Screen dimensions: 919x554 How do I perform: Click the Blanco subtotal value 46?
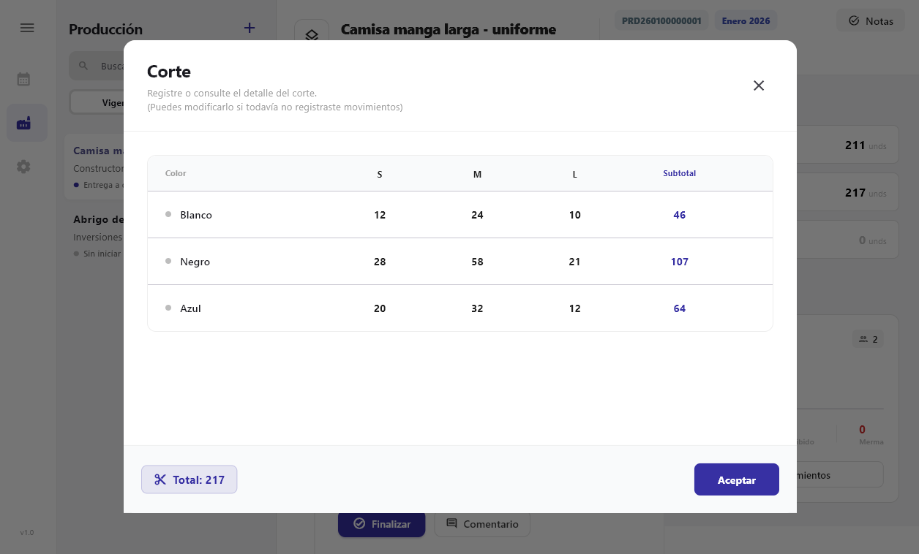(679, 215)
